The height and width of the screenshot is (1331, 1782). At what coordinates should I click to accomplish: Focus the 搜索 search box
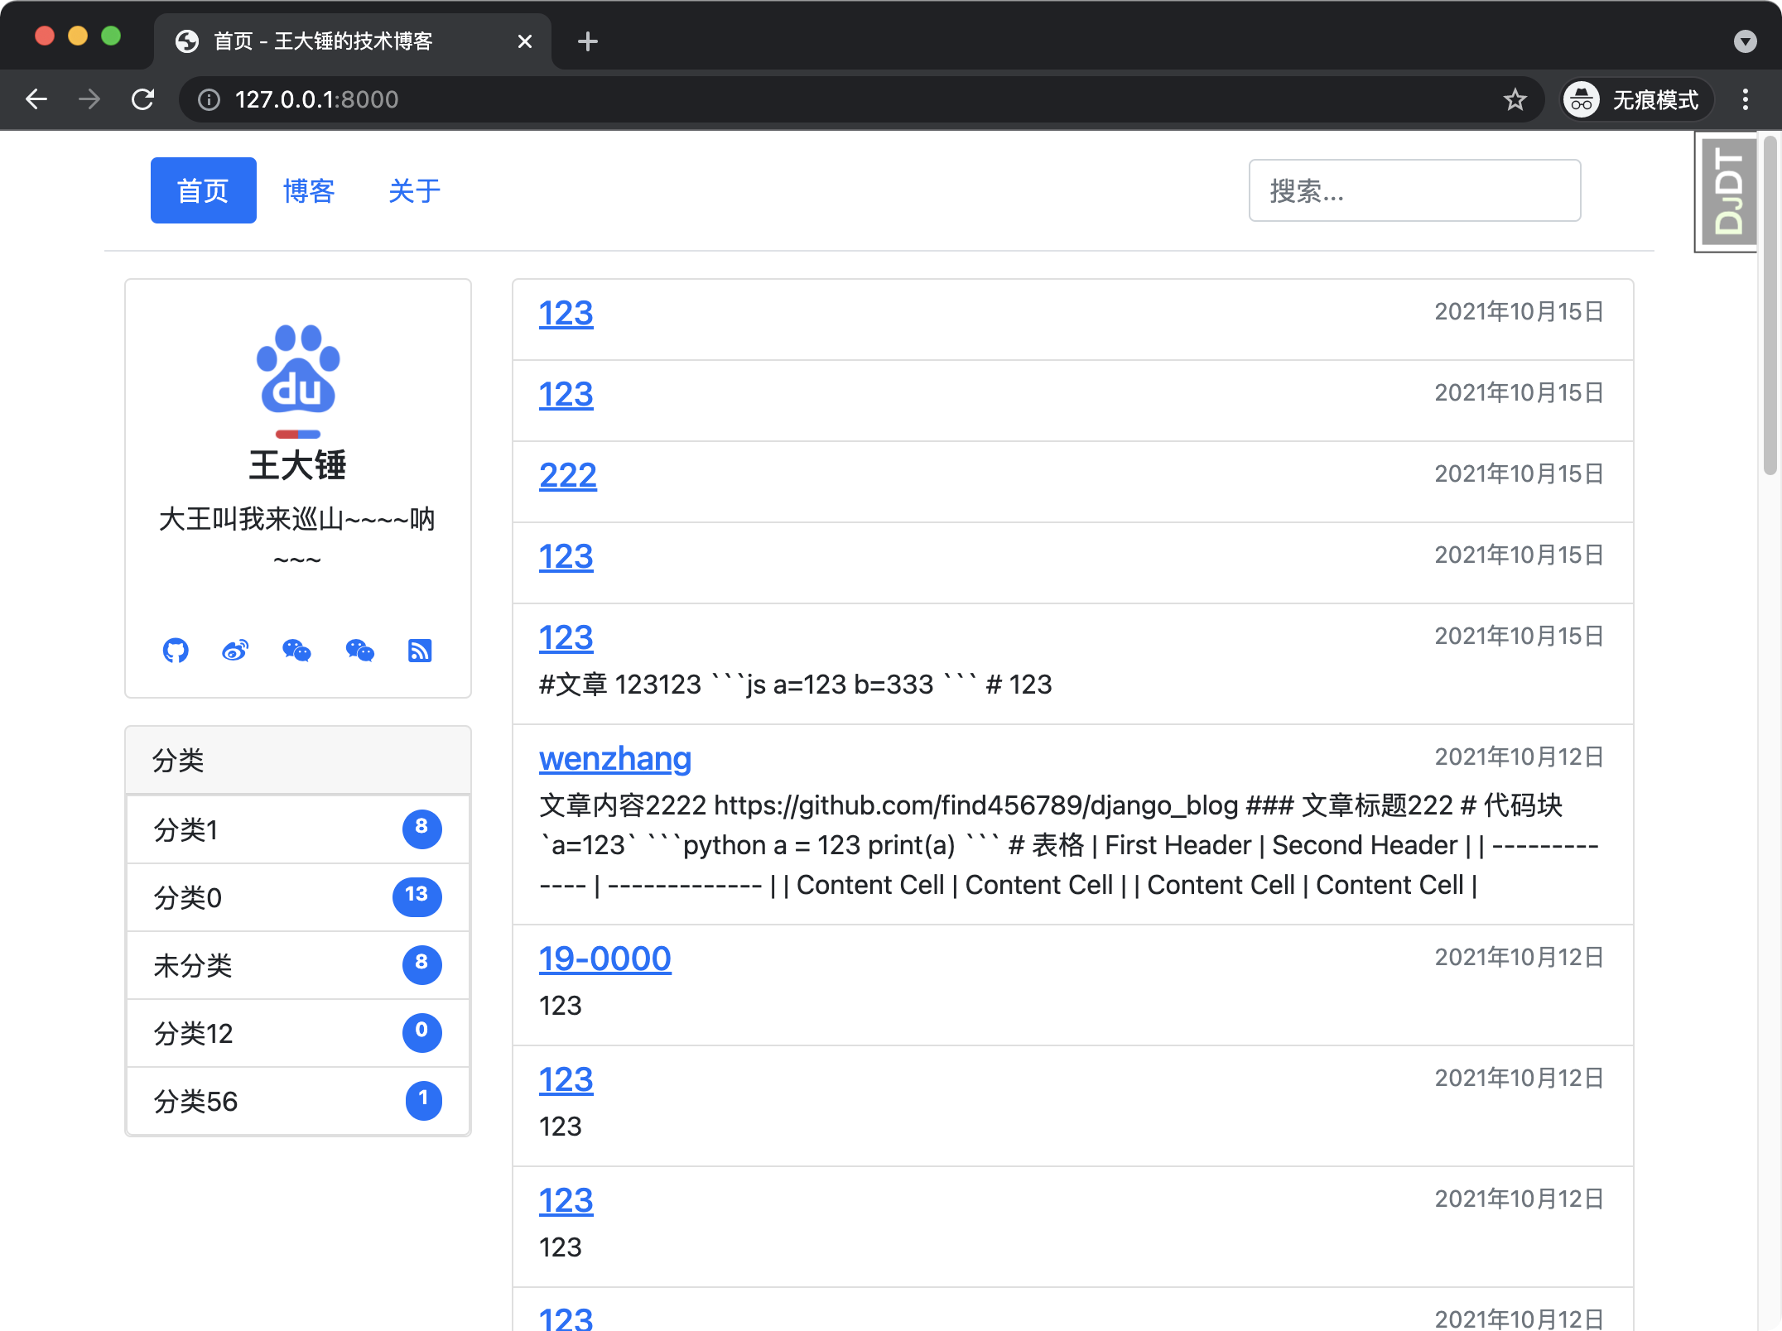click(x=1414, y=190)
